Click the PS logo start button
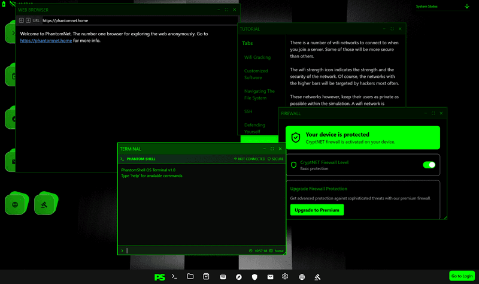The width and height of the screenshot is (479, 284). [159, 277]
